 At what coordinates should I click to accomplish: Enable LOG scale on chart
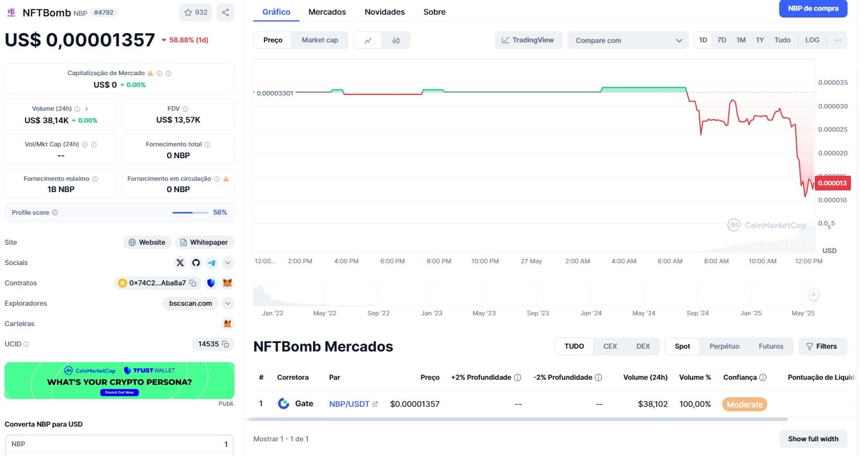812,40
